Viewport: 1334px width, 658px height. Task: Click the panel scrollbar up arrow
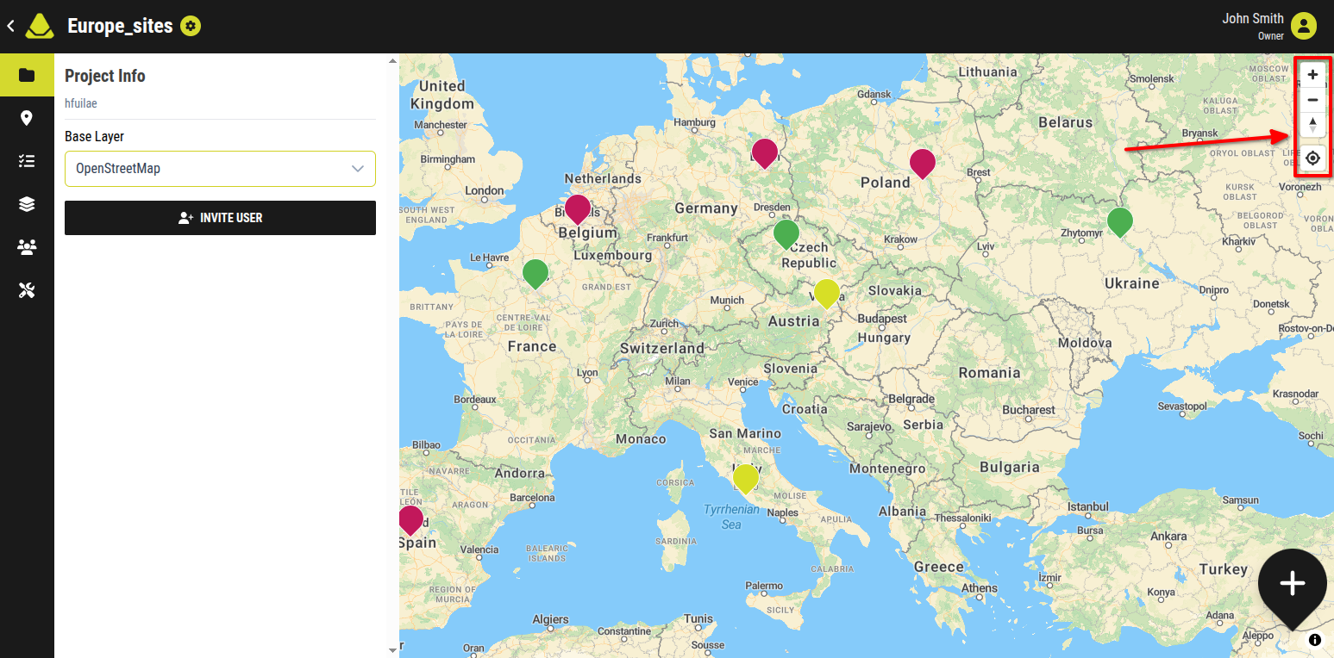tap(393, 60)
